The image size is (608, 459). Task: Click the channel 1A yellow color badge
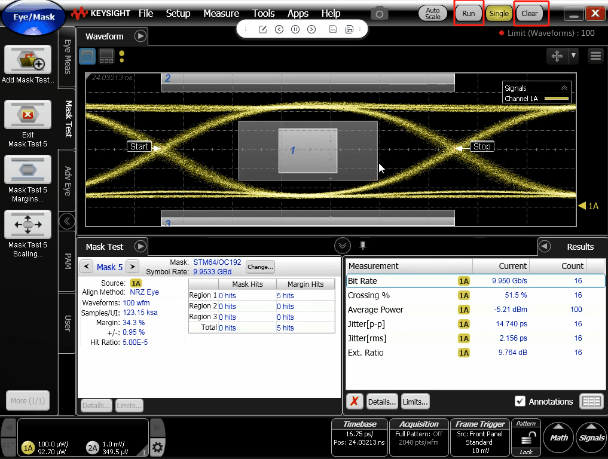28,448
